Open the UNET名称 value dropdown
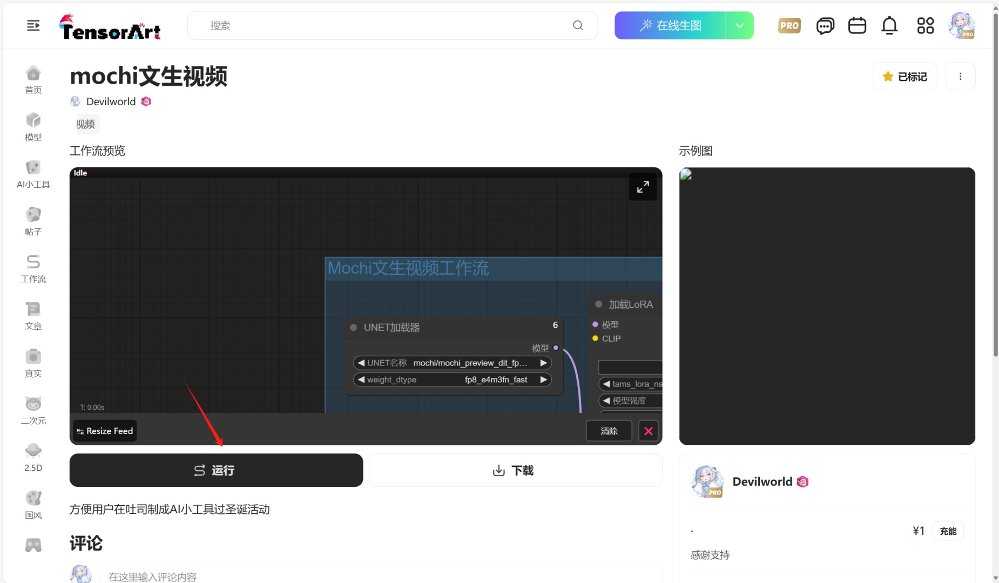999x583 pixels. [x=470, y=363]
